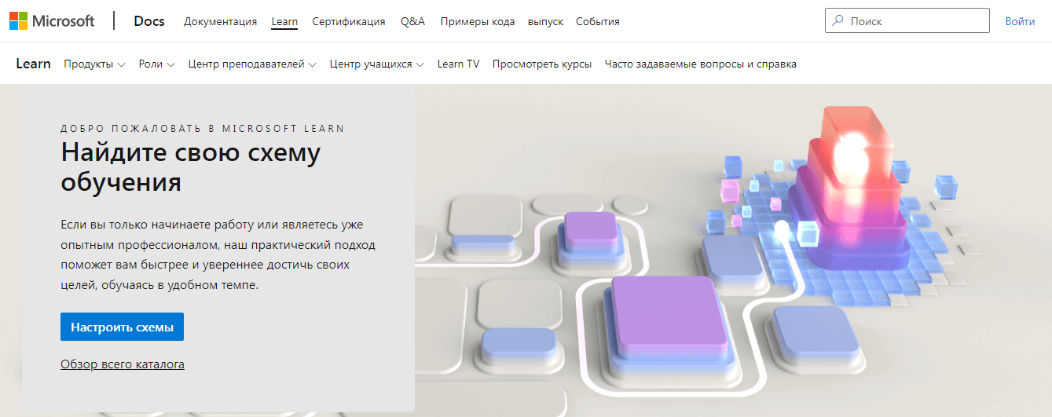Open Примеры кода in top navigation

click(478, 21)
